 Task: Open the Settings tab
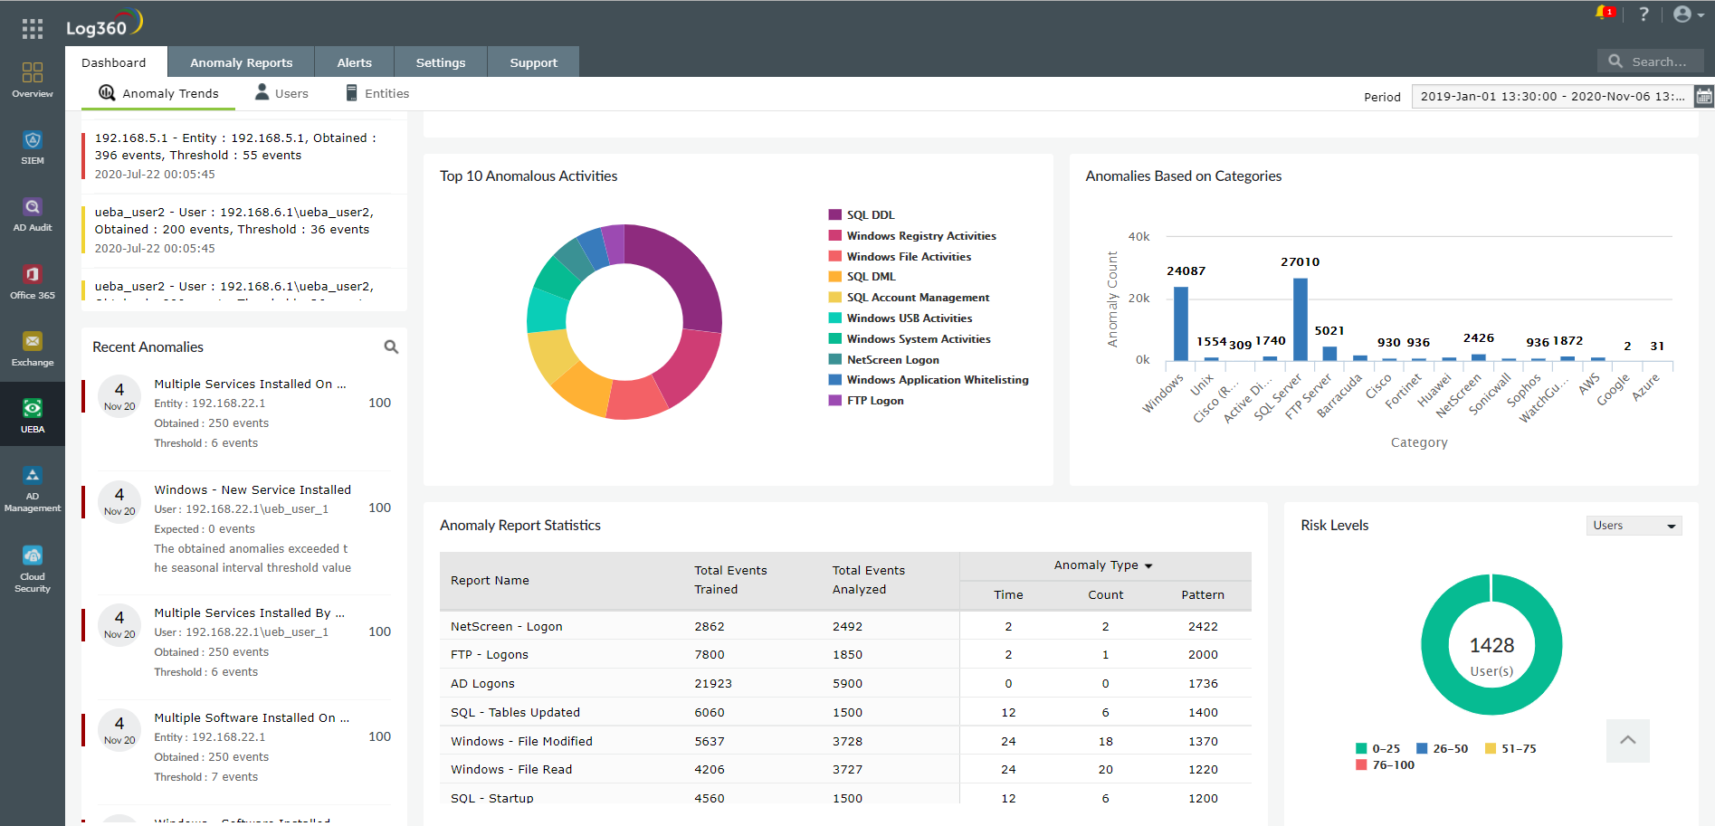pos(441,62)
